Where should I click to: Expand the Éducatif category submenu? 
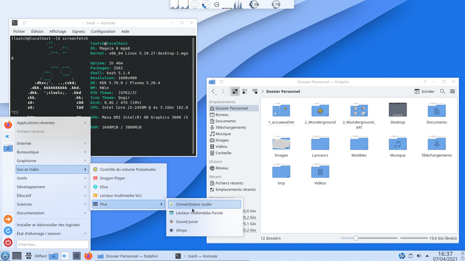click(52, 195)
